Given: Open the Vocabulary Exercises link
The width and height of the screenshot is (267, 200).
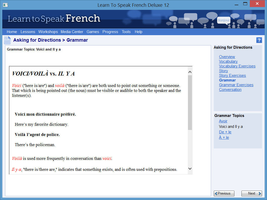Looking at the screenshot, I should (x=237, y=66).
